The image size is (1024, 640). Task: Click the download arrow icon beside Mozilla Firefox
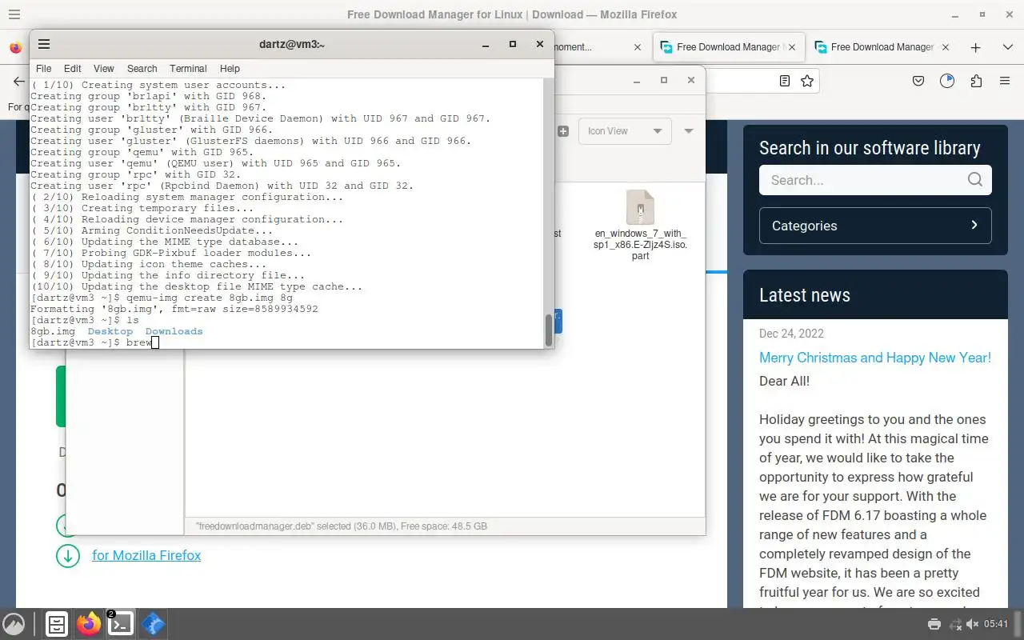click(68, 555)
